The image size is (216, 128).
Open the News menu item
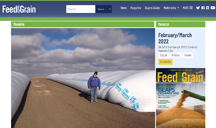click(123, 8)
